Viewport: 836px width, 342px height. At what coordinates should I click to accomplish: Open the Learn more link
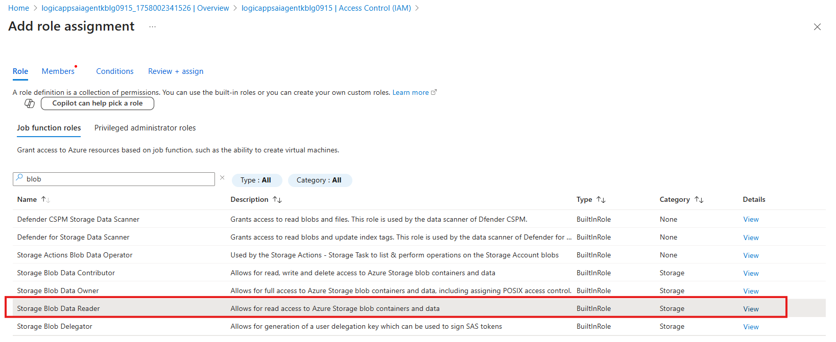point(411,93)
